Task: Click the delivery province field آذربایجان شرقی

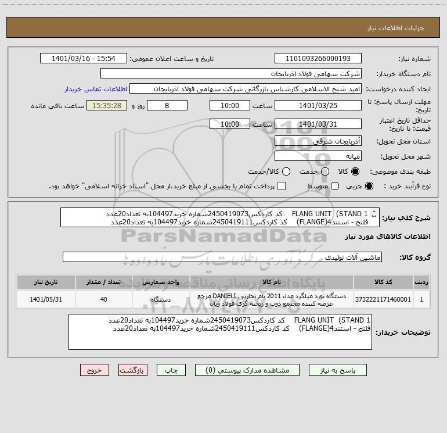Action: [318, 141]
